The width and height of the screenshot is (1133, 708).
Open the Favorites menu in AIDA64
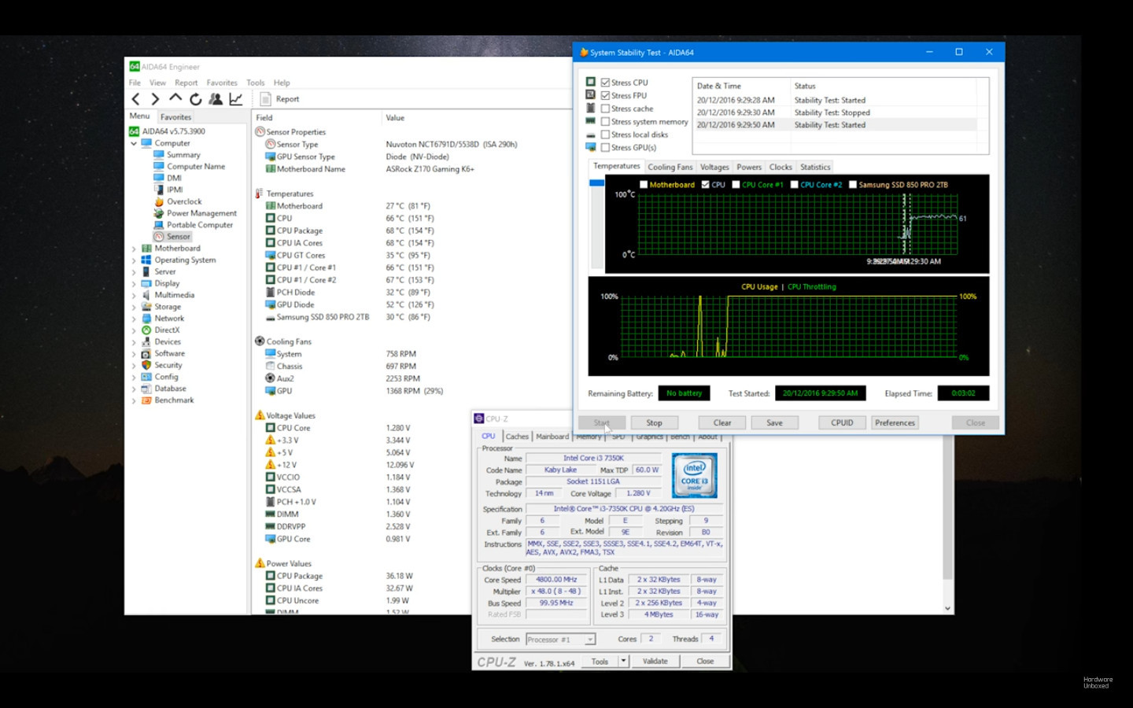pos(222,83)
